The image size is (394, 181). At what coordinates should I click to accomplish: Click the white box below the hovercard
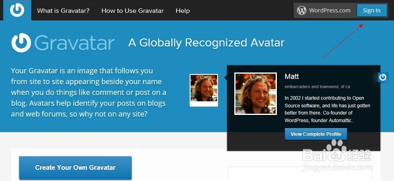click(x=300, y=174)
